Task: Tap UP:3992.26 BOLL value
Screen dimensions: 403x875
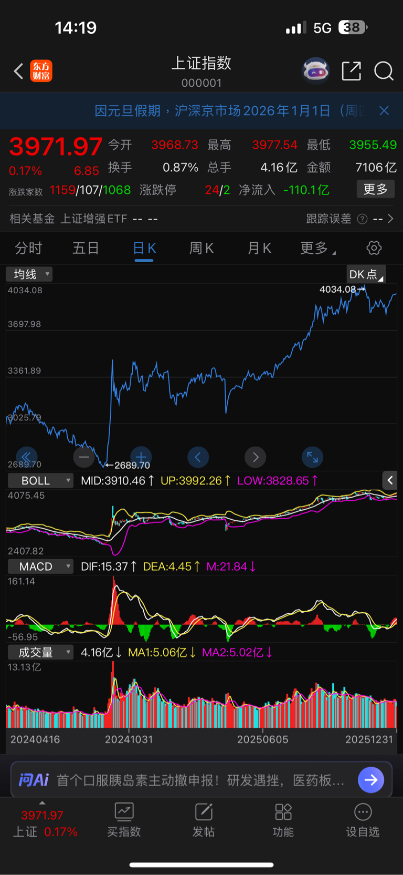Action: pyautogui.click(x=196, y=480)
